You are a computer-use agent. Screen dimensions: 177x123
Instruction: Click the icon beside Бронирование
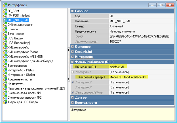(x=5, y=66)
